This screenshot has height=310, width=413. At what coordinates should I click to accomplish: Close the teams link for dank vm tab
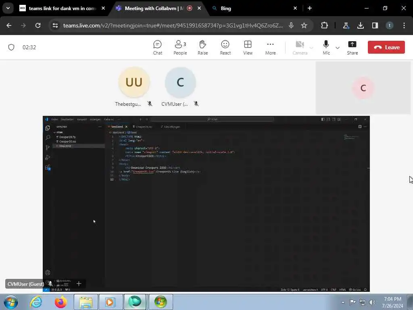point(103,8)
